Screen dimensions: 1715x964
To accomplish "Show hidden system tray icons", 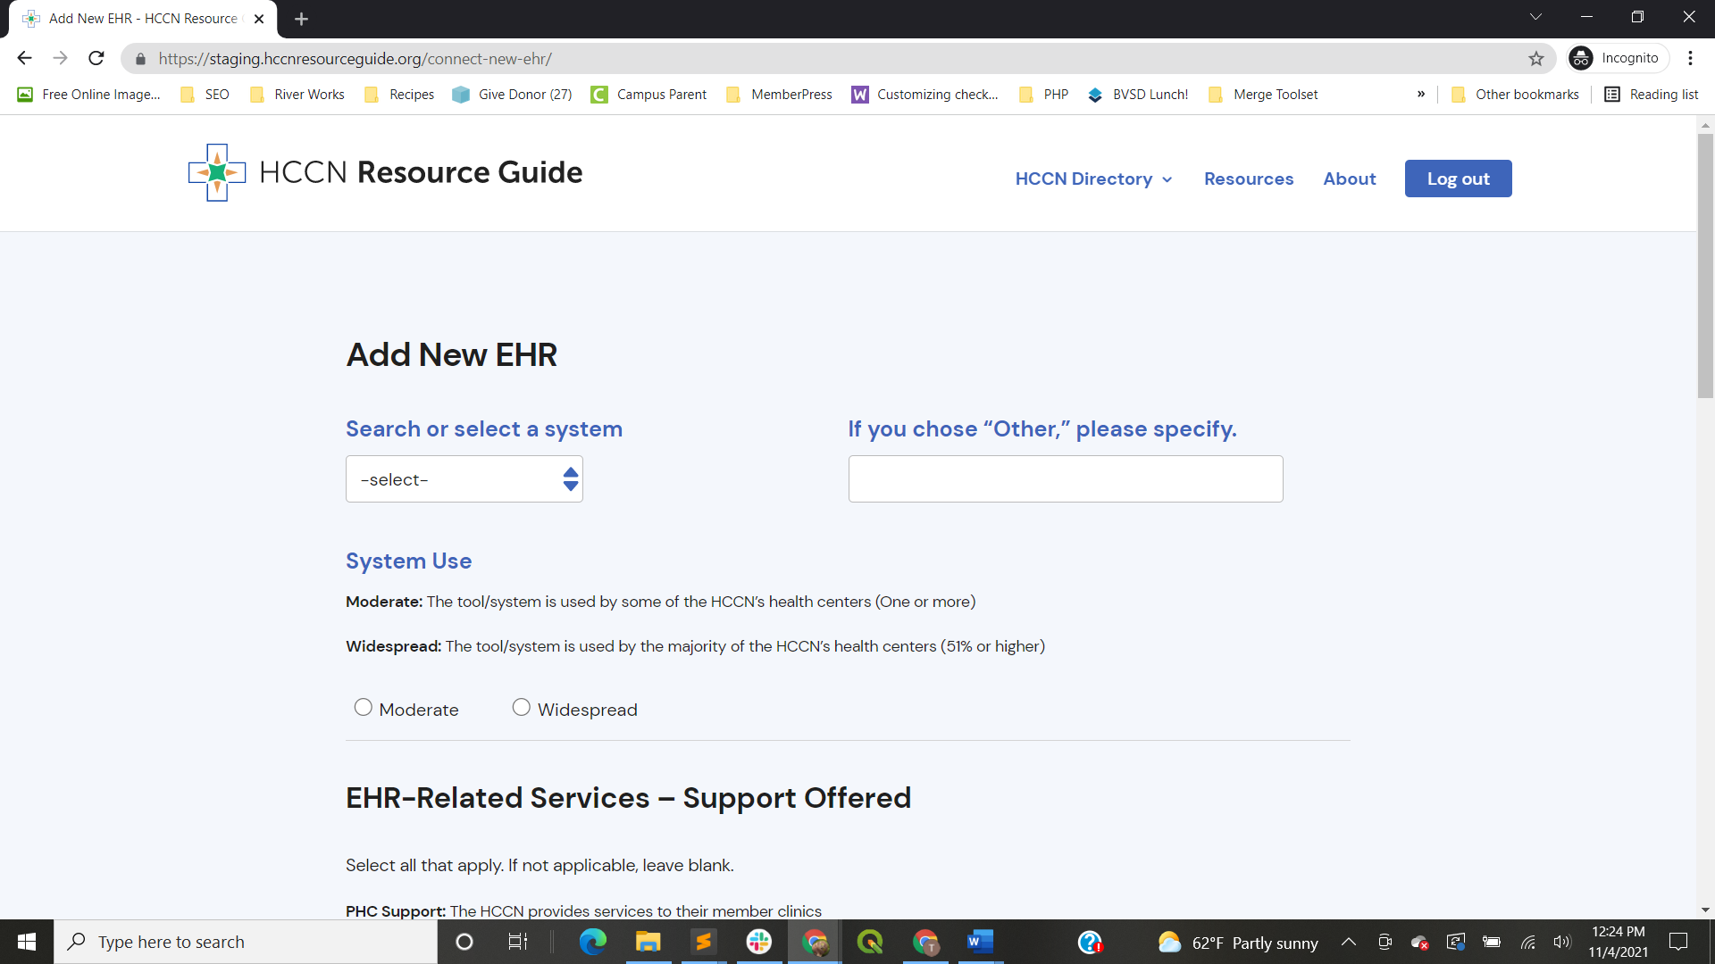I will pos(1349,942).
